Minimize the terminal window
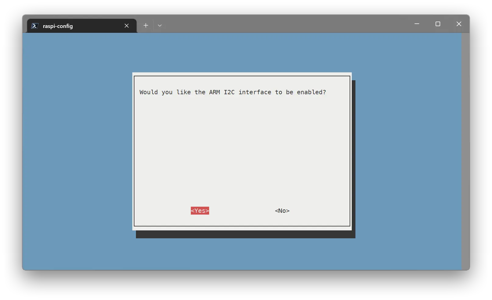 click(x=417, y=24)
